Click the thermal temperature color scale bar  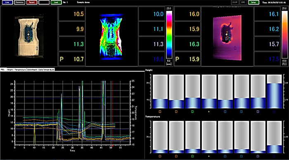(x=284, y=35)
